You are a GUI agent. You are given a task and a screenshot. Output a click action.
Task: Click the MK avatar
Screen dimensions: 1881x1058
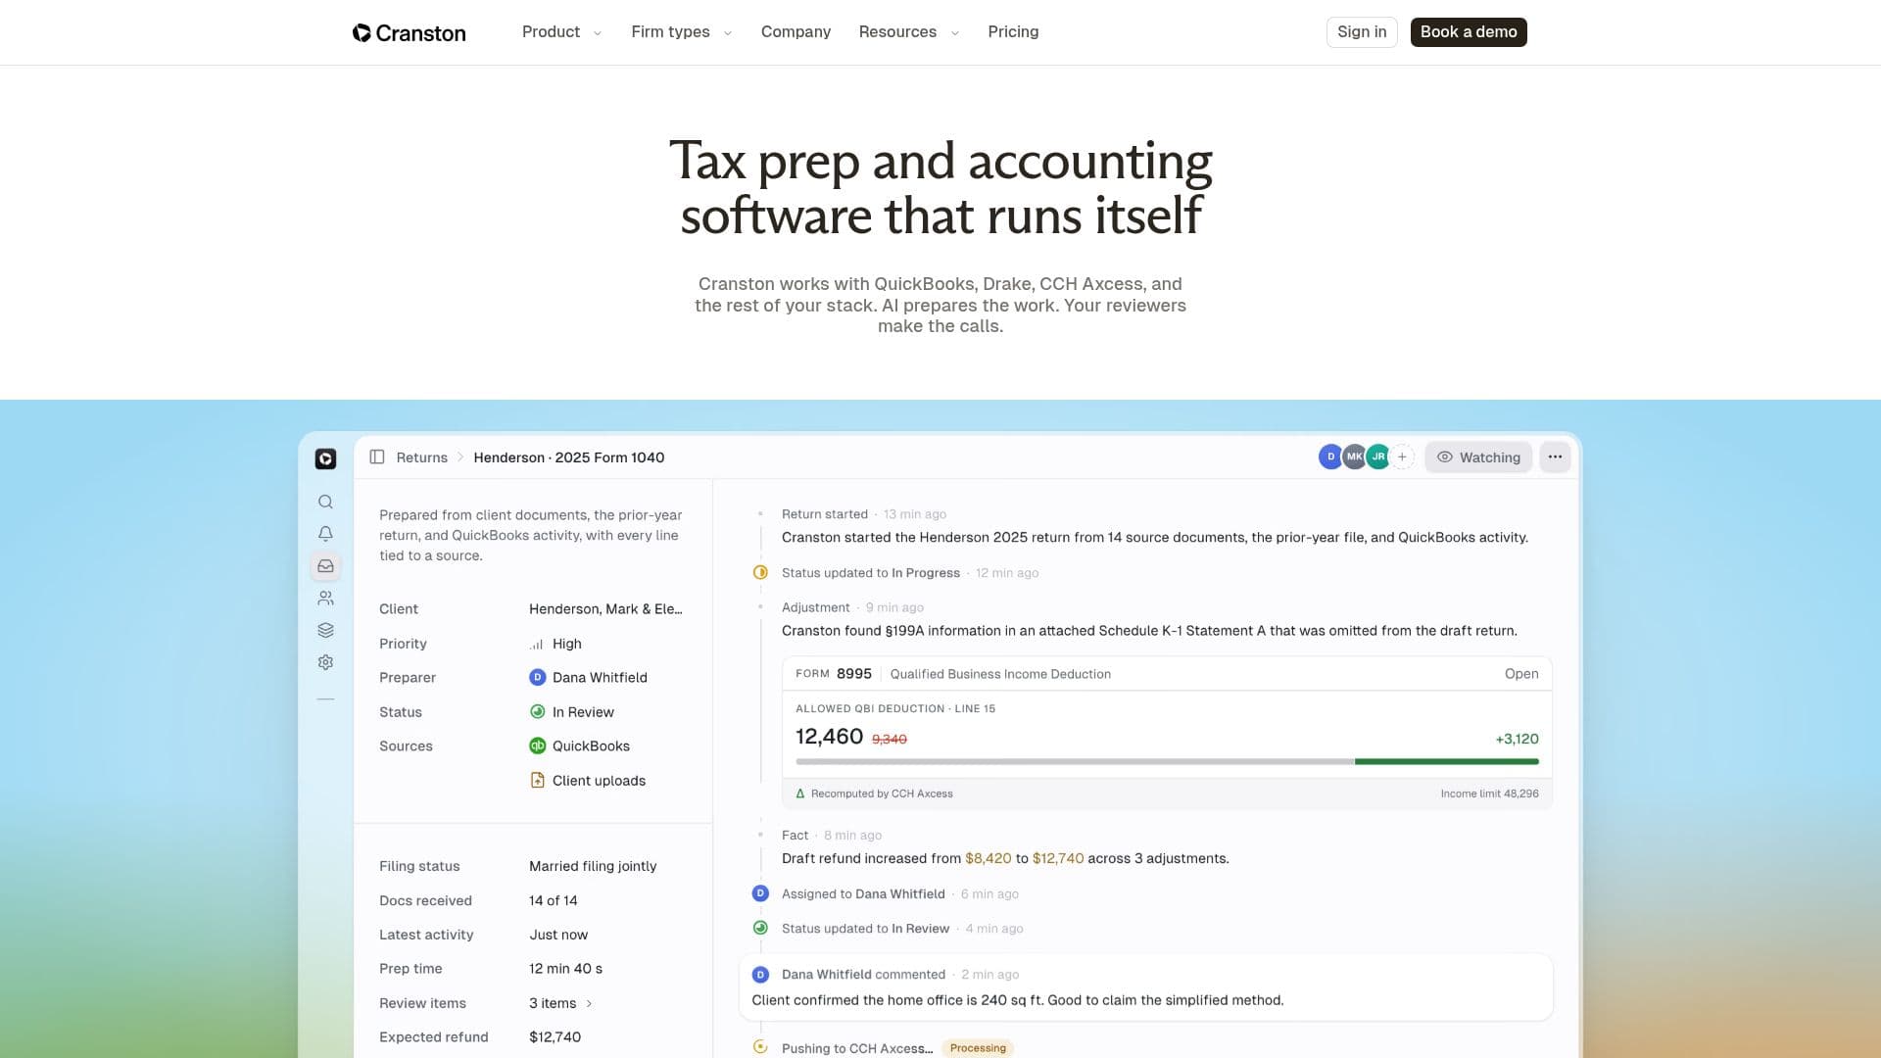point(1354,457)
